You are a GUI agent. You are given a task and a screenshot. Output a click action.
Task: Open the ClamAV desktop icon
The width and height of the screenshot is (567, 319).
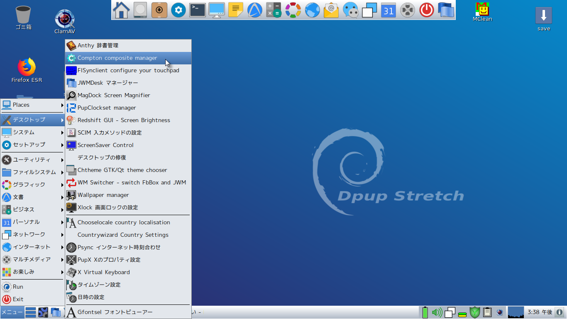[65, 22]
